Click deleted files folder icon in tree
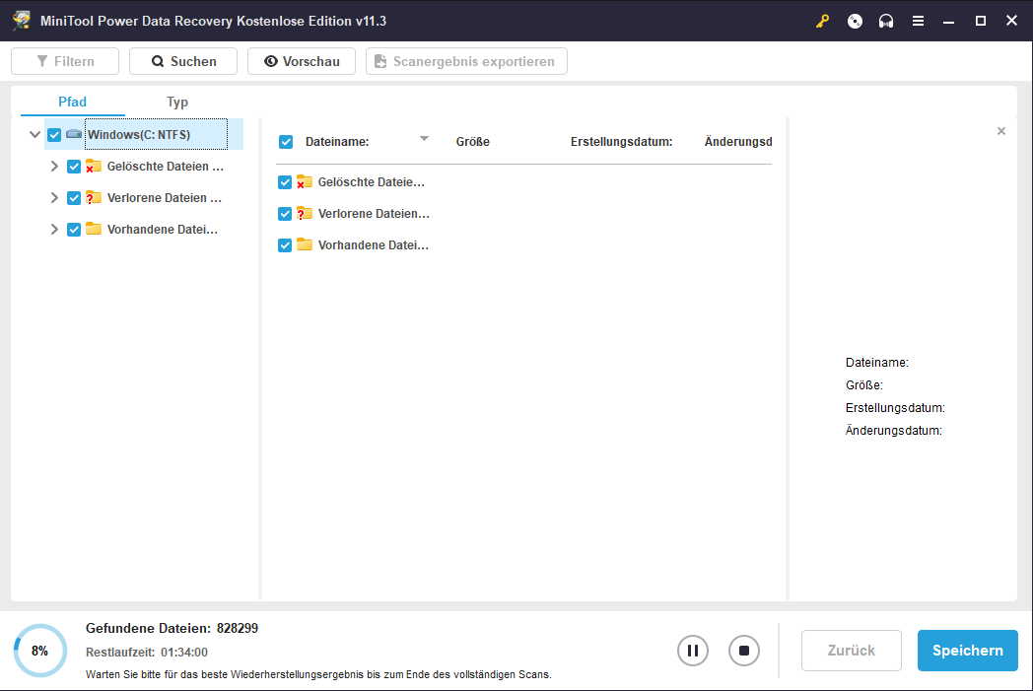 pyautogui.click(x=93, y=166)
